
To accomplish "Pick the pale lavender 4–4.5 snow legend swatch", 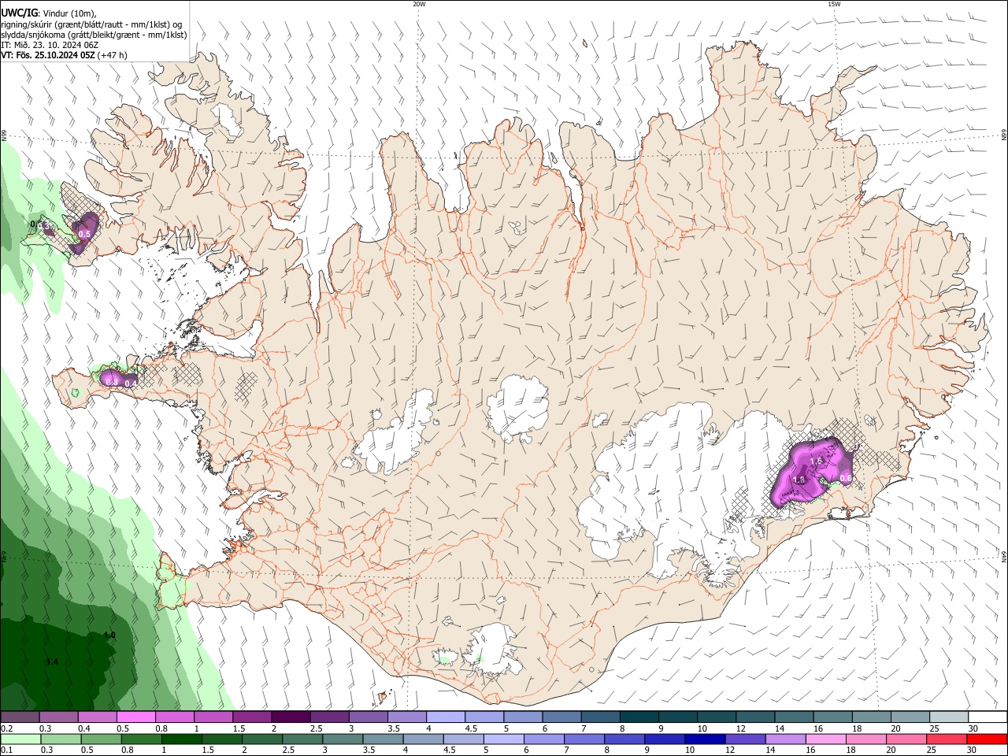I will (444, 717).
